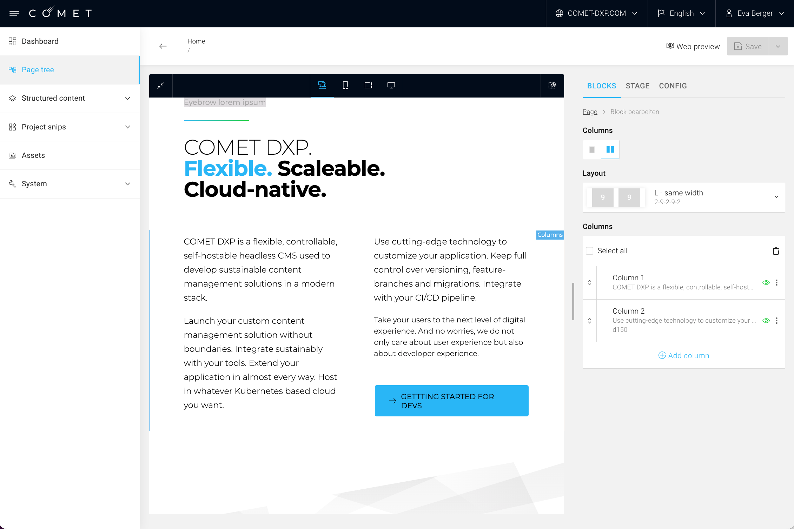Viewport: 794px width, 529px height.
Task: Click the Project snips icon
Action: click(x=13, y=127)
